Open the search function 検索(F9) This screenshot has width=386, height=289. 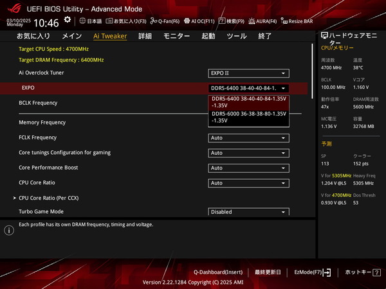pos(231,21)
